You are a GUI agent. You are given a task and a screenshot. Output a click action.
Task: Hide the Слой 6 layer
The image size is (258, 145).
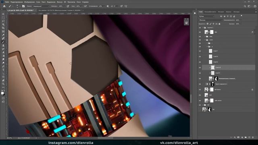[x=200, y=62]
